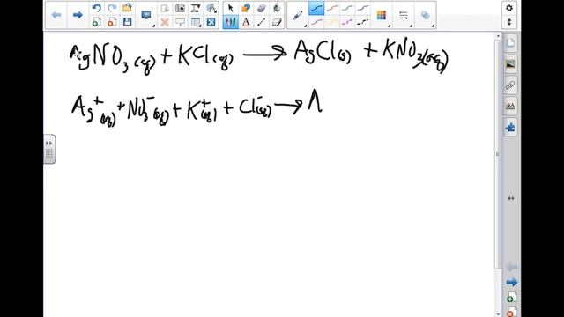Open the add-ons text style icon
Image resolution: width=564 pixels, height=317 pixels.
[211, 8]
